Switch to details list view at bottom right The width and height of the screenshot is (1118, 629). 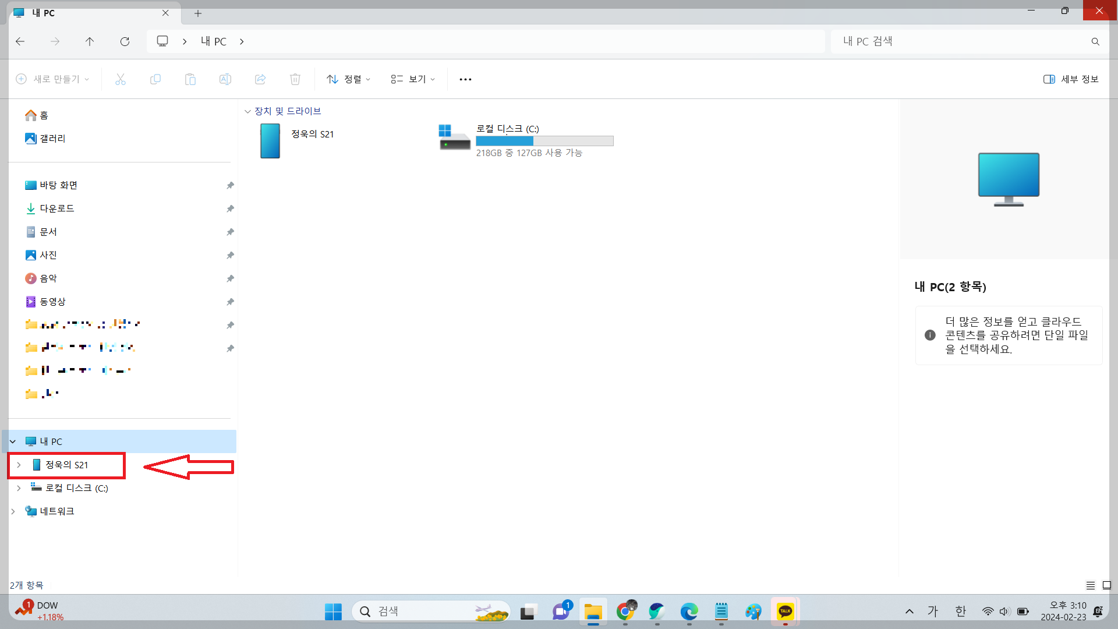coord(1091,585)
